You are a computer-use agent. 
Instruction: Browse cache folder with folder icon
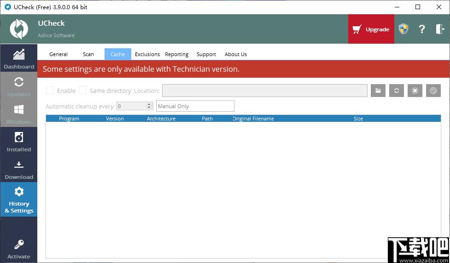point(378,91)
